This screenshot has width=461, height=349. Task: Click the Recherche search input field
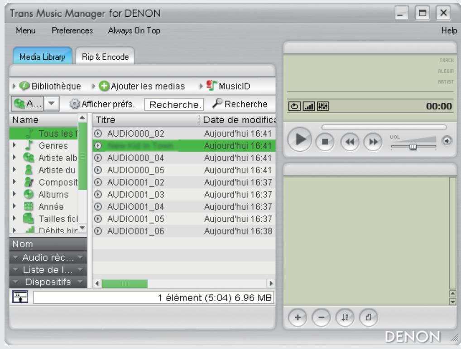pos(174,104)
